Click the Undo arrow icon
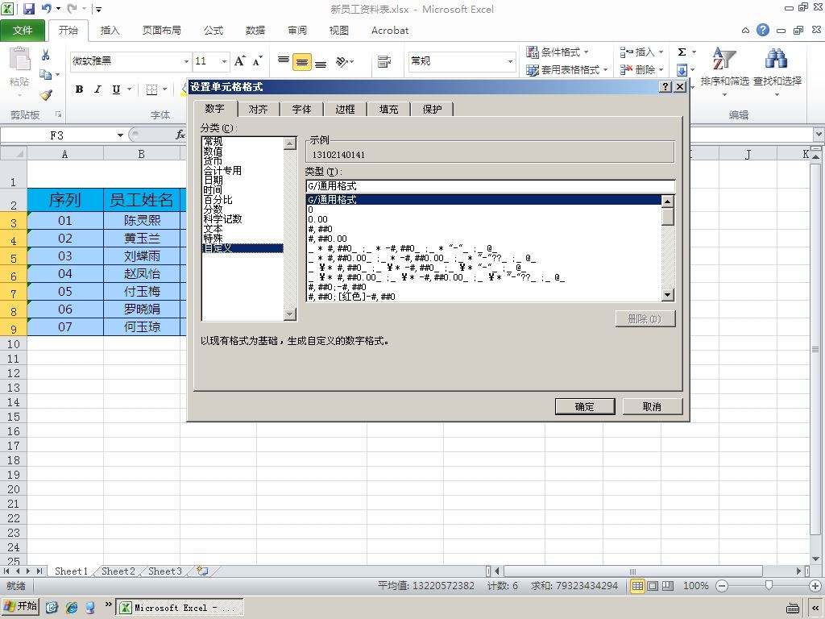 [46, 8]
